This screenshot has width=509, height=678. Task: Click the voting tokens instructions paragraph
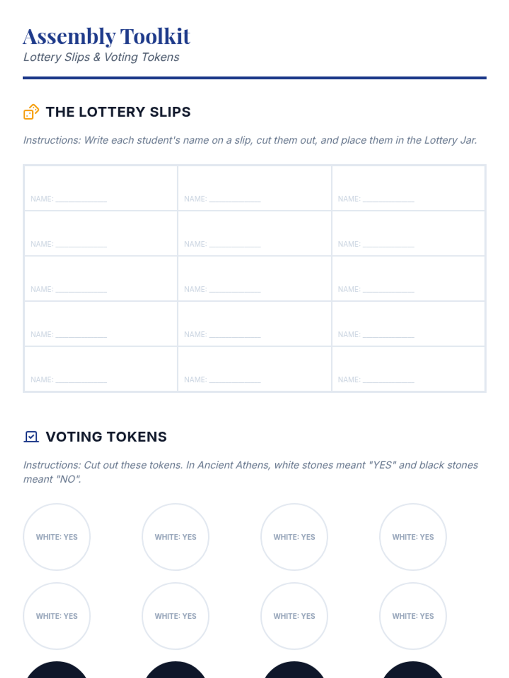tap(250, 472)
